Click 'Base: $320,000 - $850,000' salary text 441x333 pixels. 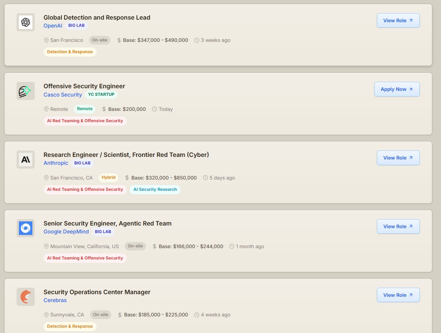point(164,178)
